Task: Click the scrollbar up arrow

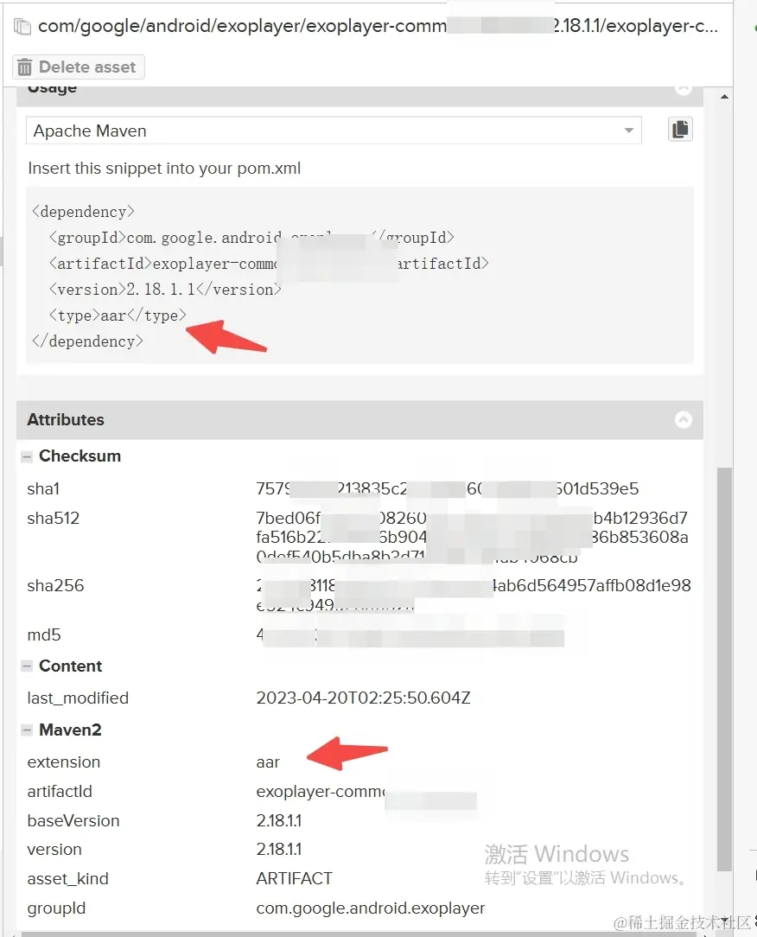Action: 724,96
